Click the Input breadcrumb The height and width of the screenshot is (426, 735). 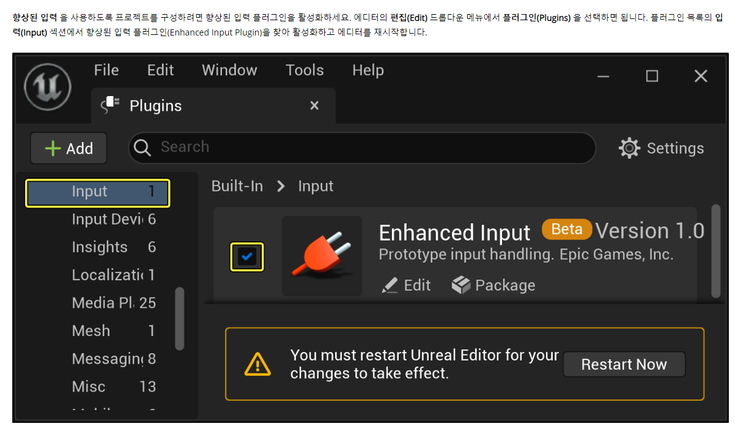point(316,186)
